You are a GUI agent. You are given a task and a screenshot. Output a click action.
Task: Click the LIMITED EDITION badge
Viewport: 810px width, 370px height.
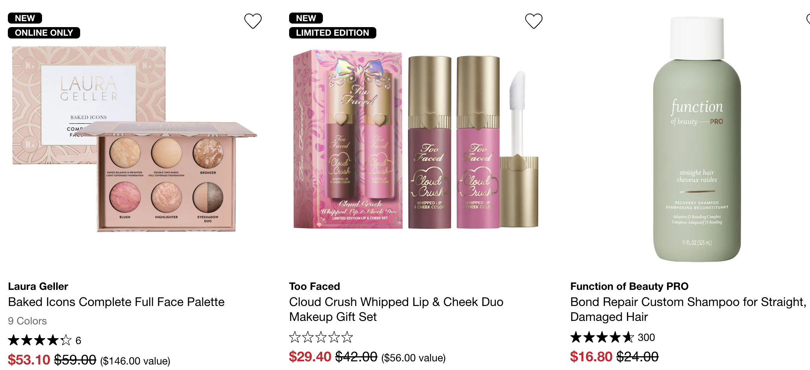332,33
